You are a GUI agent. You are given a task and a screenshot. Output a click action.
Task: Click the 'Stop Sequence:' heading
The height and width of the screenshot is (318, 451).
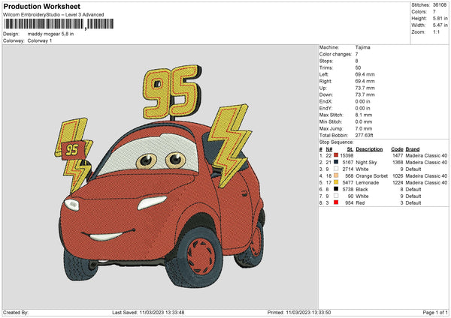click(x=336, y=142)
